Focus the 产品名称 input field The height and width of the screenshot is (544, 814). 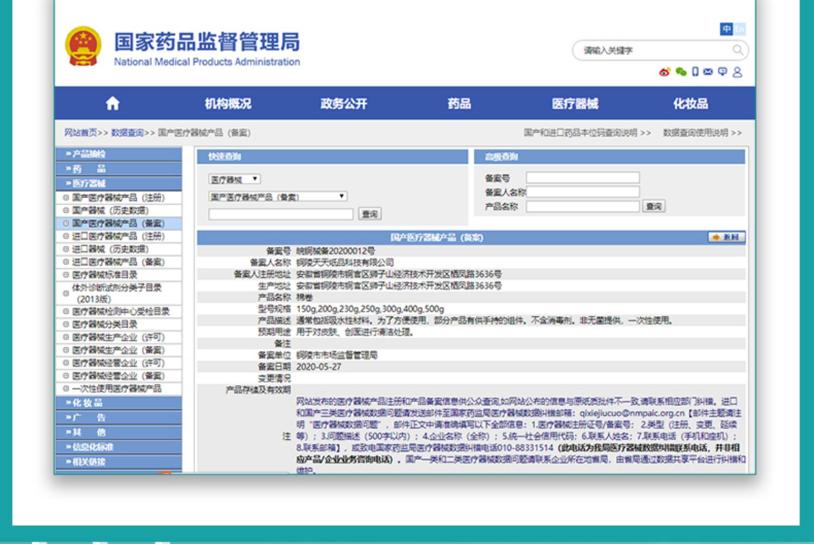(582, 206)
